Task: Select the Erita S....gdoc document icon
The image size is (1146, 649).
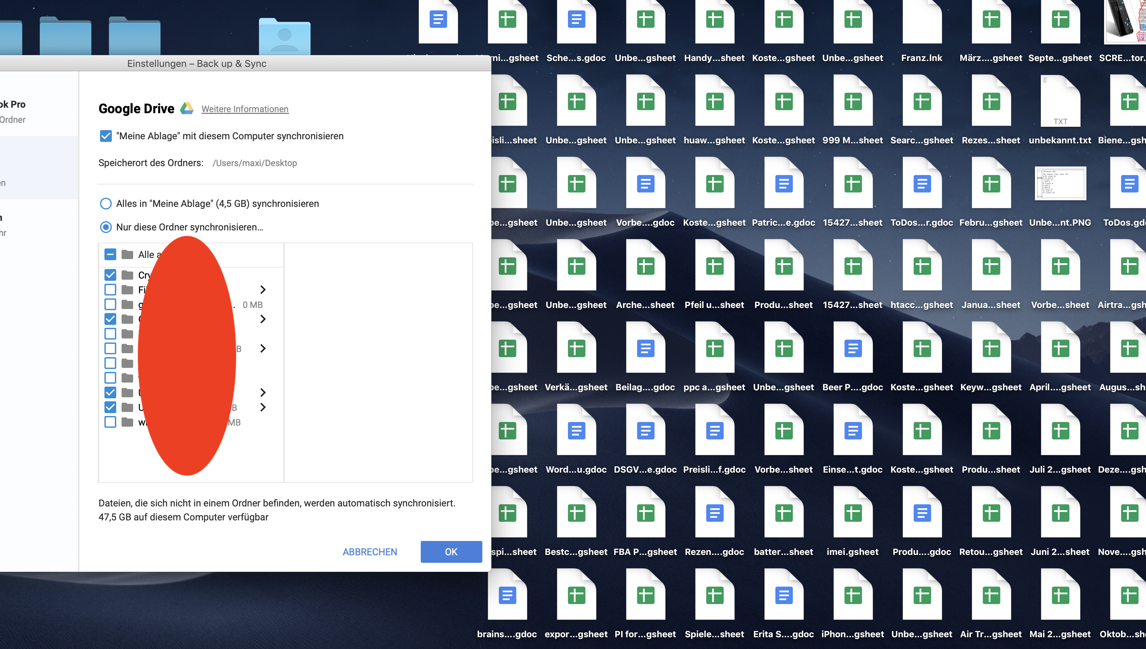Action: pyautogui.click(x=783, y=595)
